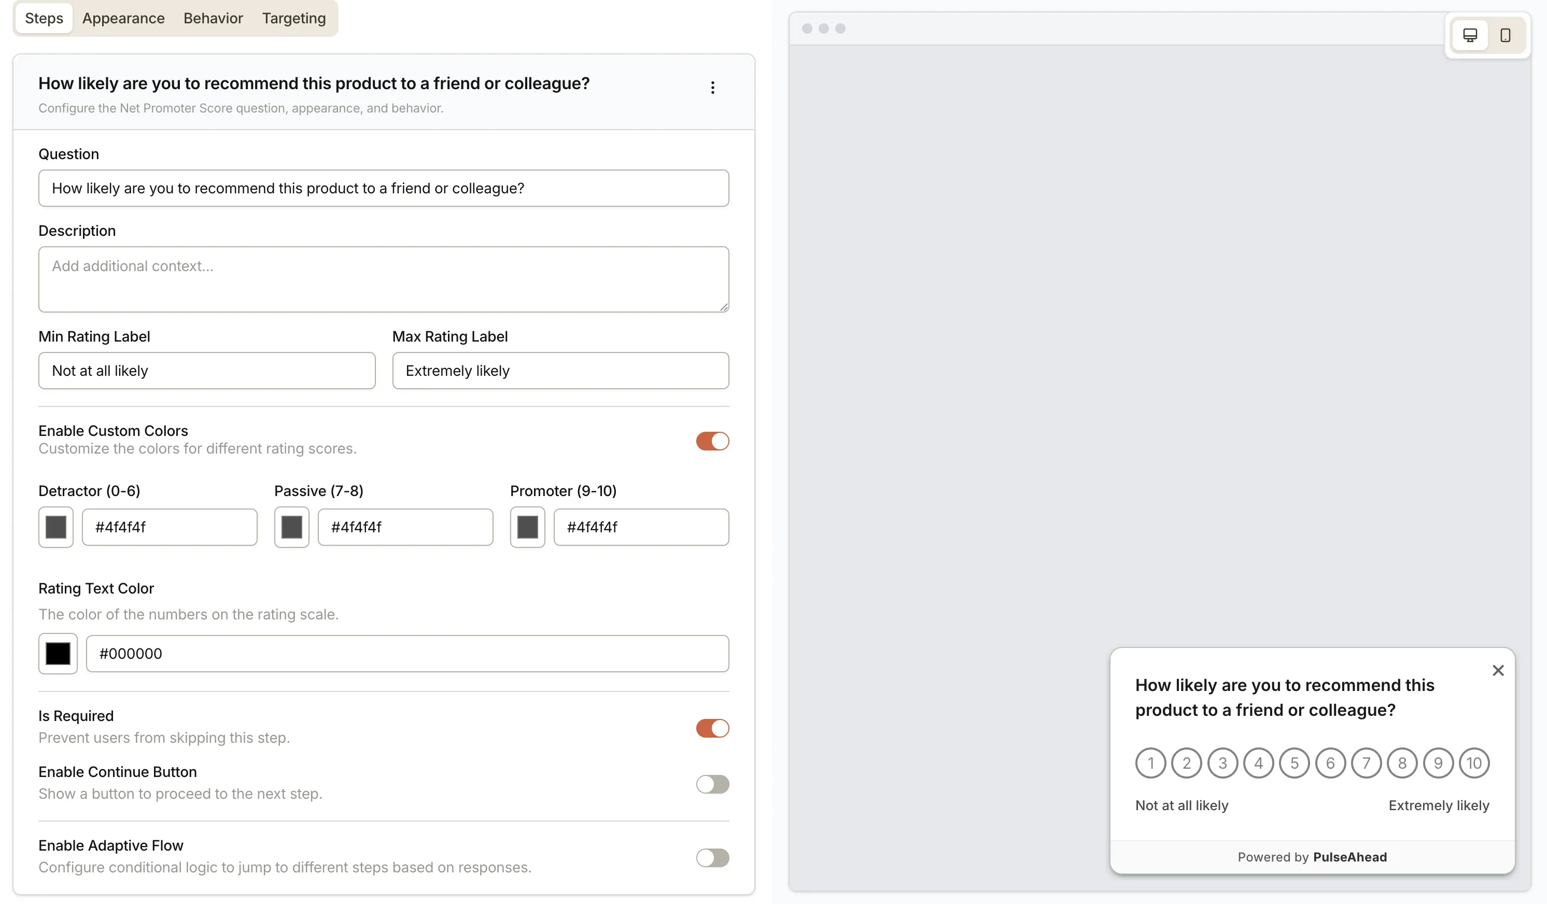Open the Detractor color swatch picker
This screenshot has height=904, width=1547.
coord(56,527)
